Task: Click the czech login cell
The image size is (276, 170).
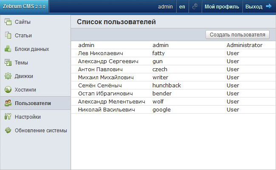Action: pos(160,69)
